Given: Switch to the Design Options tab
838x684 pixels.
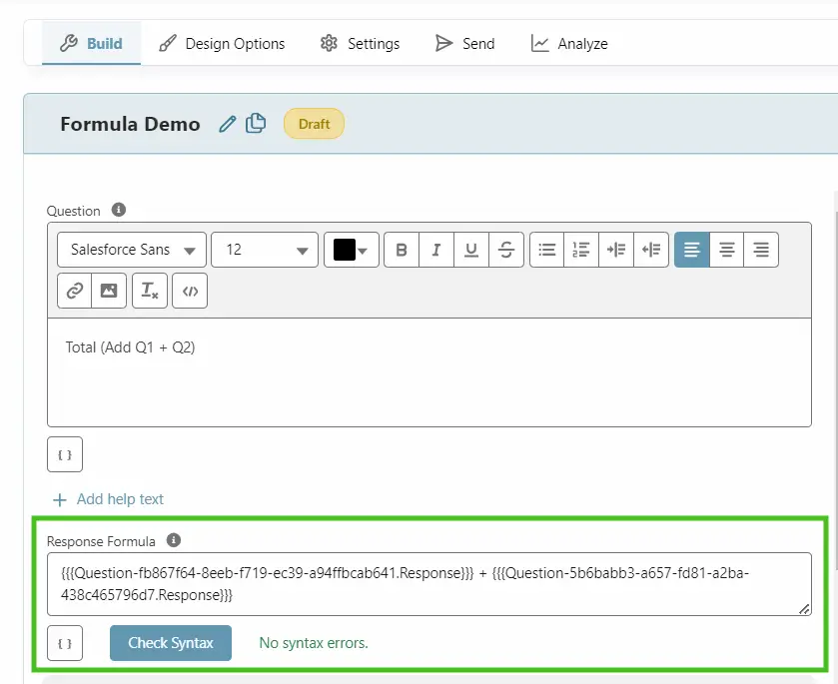Looking at the screenshot, I should (x=222, y=43).
